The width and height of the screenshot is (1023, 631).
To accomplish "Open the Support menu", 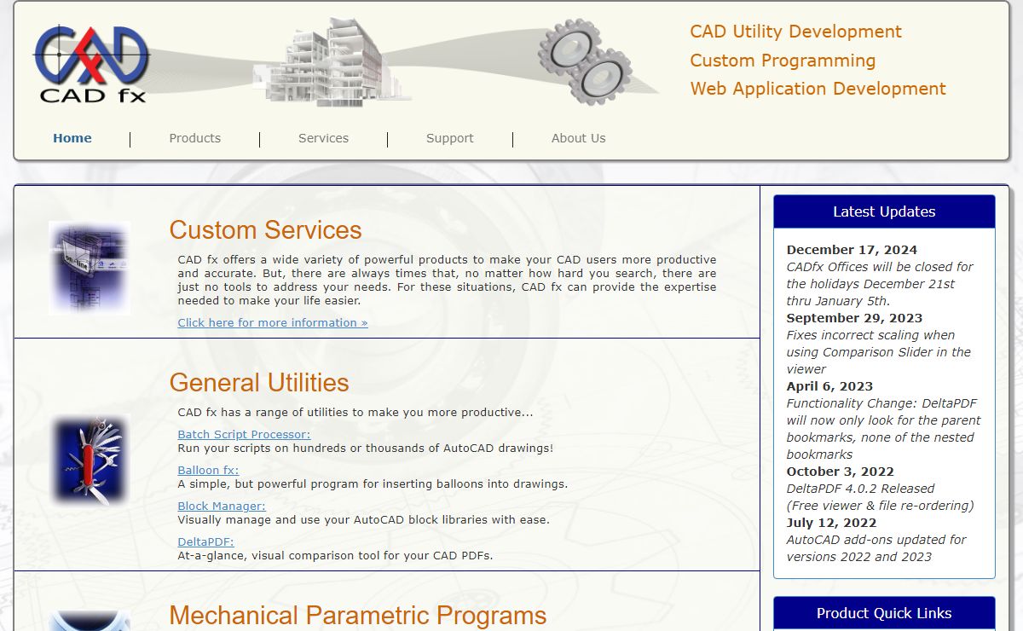I will 450,138.
